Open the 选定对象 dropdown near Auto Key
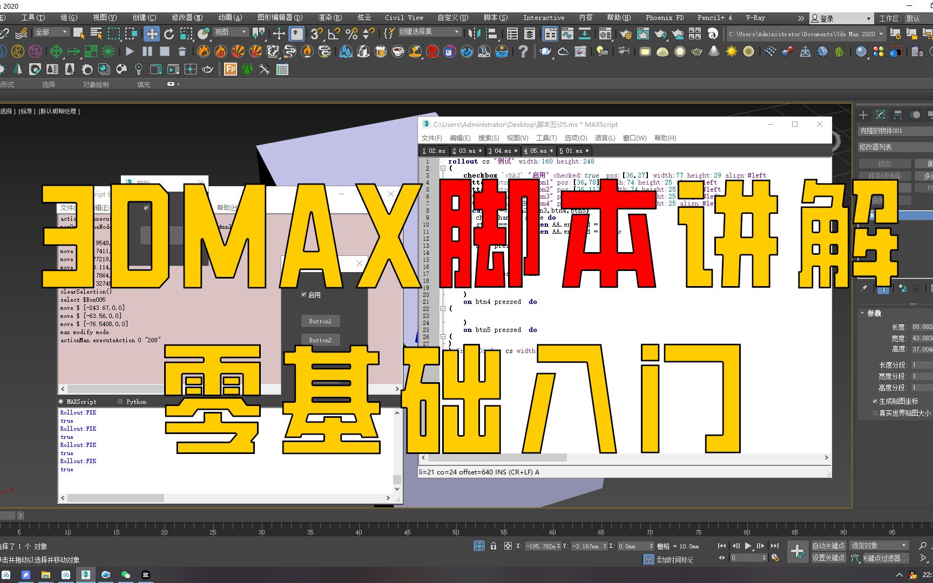 click(x=879, y=545)
